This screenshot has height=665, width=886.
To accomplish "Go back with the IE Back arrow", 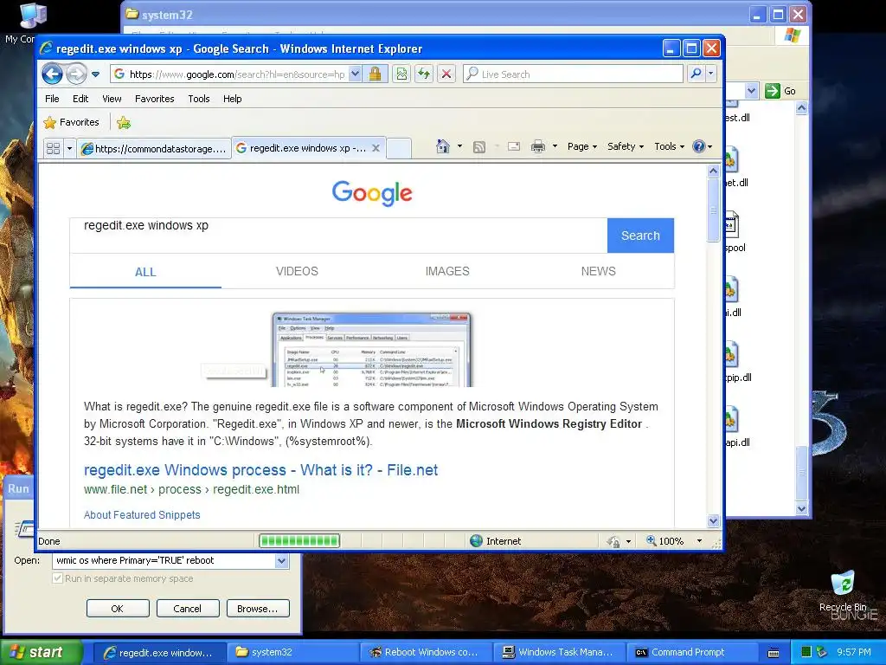I will (52, 74).
